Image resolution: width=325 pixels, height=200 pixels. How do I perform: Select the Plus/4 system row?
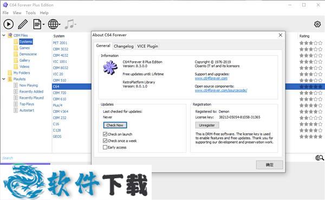[57, 105]
